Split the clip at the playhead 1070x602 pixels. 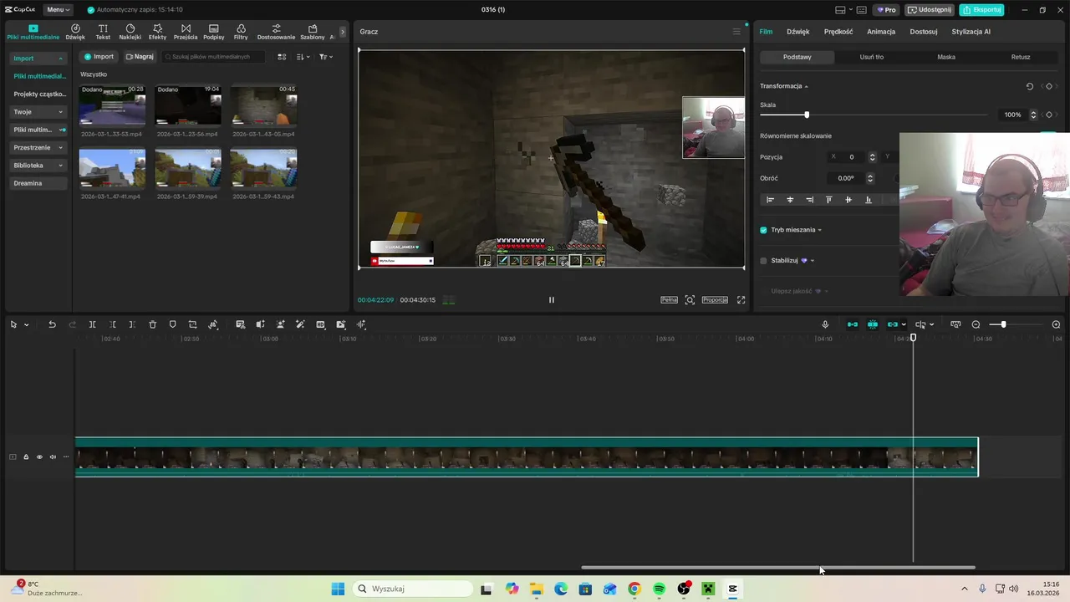coord(92,324)
